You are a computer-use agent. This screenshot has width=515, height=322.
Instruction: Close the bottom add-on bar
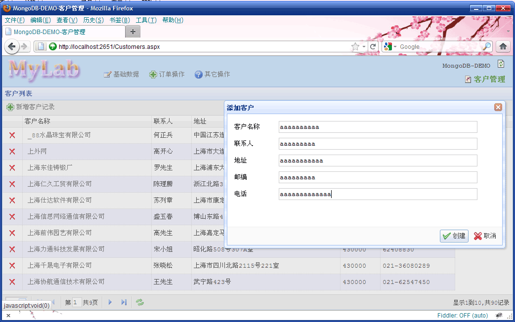8,316
